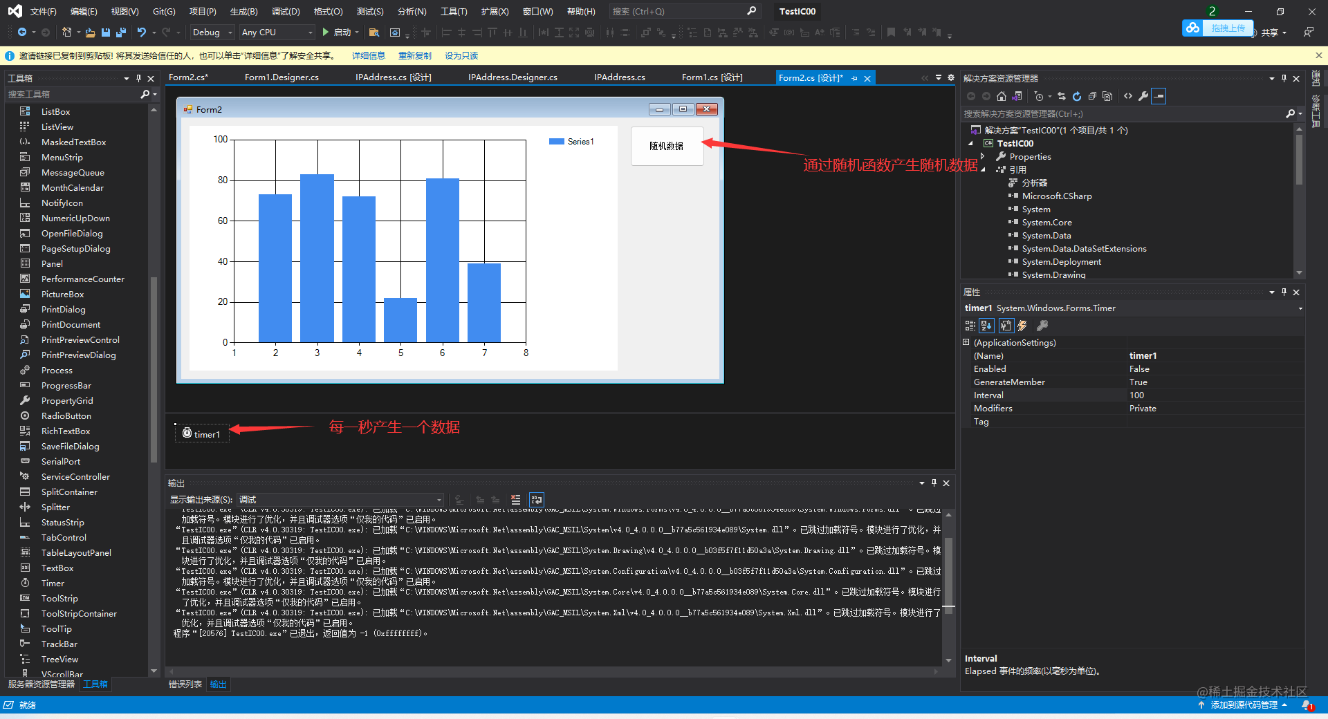Viewport: 1328px width, 719px height.
Task: Switch to the Form1.Designer.cs tab
Action: (x=282, y=77)
